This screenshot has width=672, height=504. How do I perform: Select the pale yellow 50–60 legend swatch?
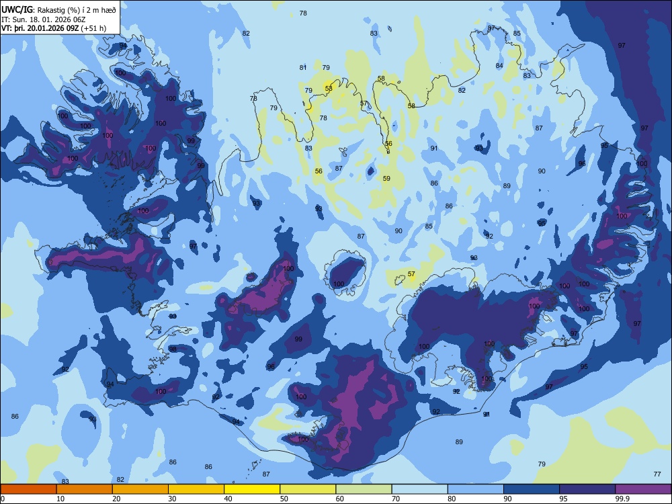pyautogui.click(x=308, y=489)
